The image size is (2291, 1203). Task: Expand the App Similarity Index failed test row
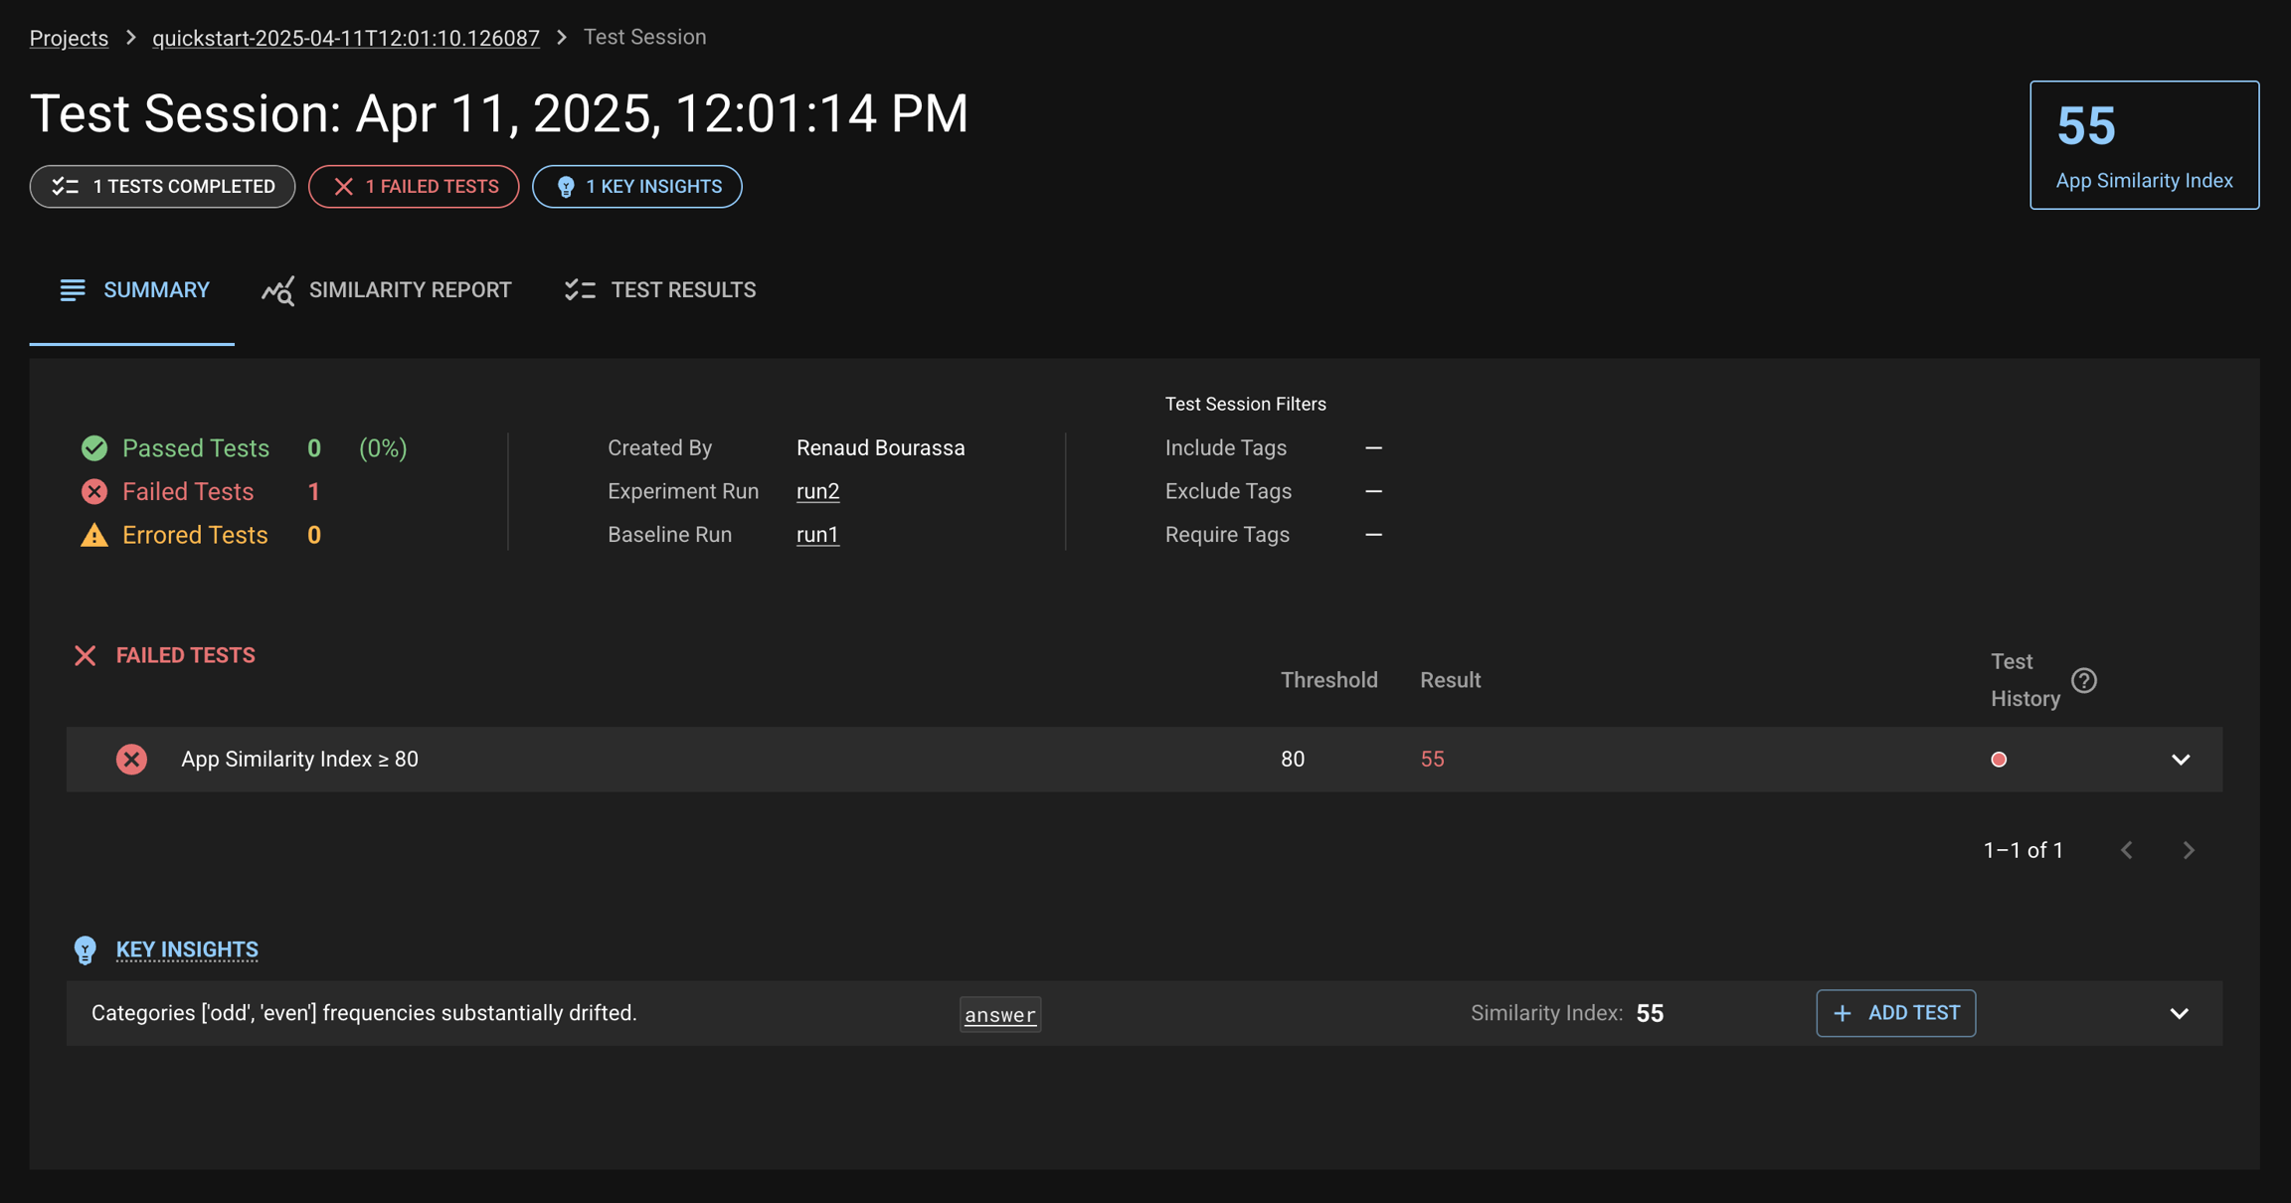(x=2181, y=760)
